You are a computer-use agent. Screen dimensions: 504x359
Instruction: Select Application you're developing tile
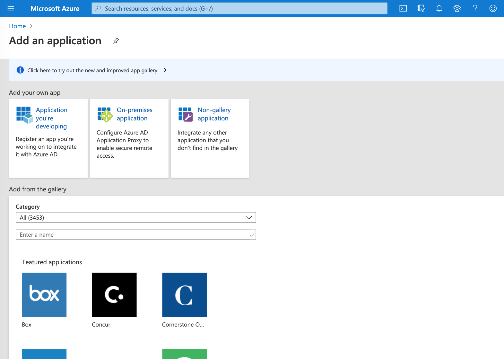pos(48,138)
